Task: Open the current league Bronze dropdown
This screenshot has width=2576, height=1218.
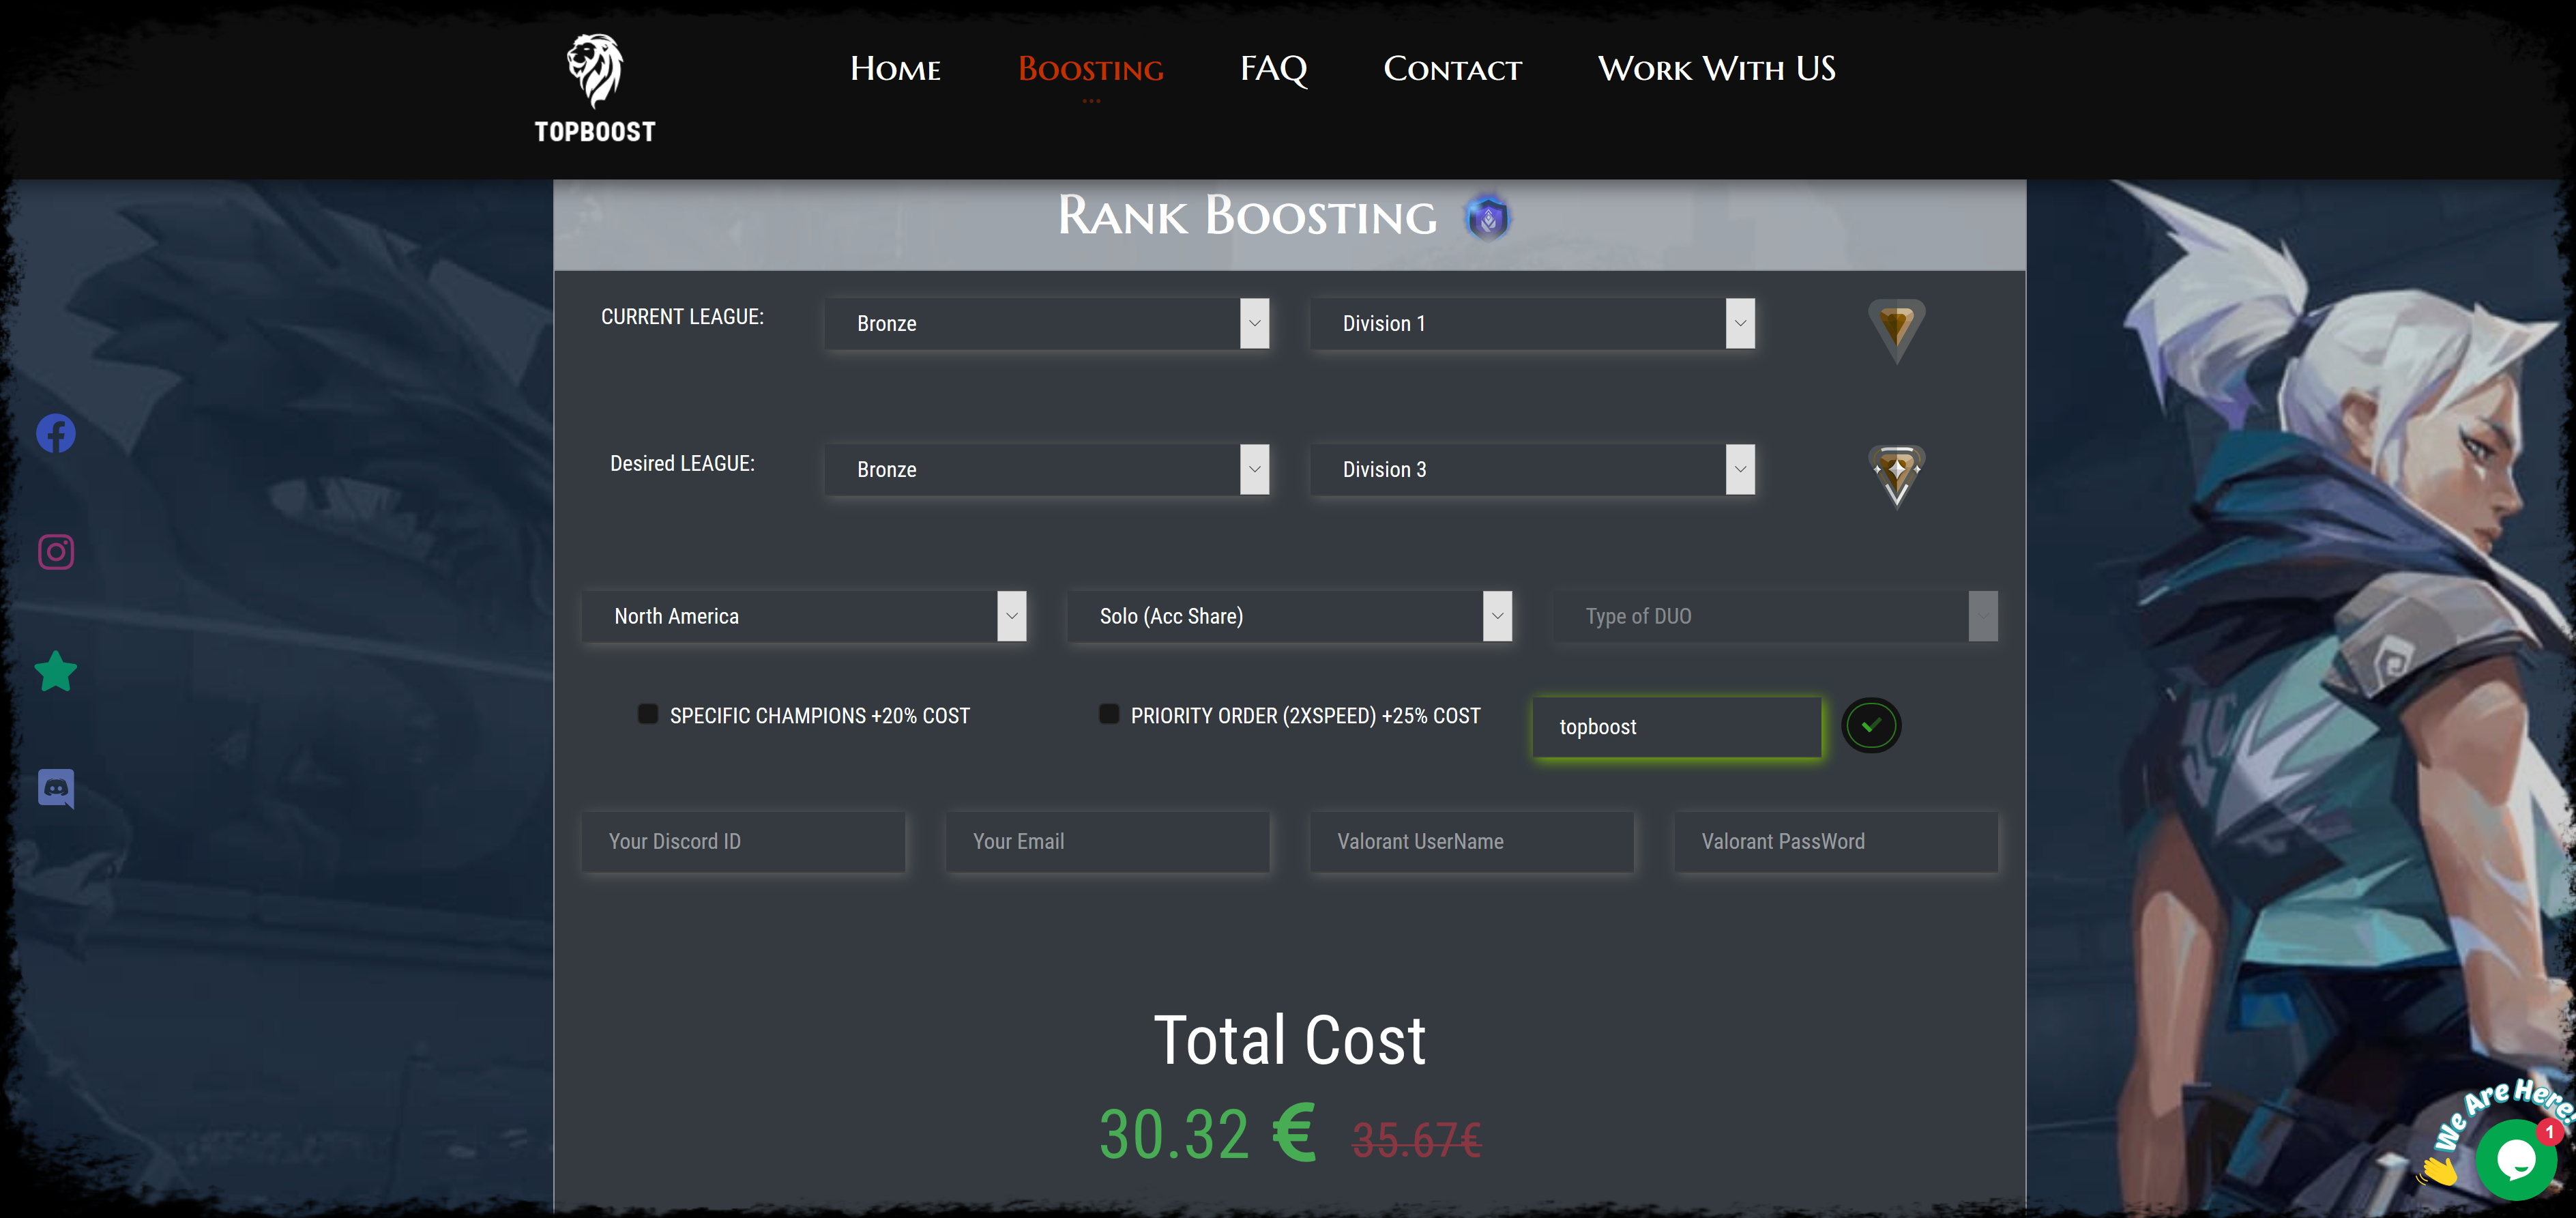Action: pyautogui.click(x=1047, y=323)
